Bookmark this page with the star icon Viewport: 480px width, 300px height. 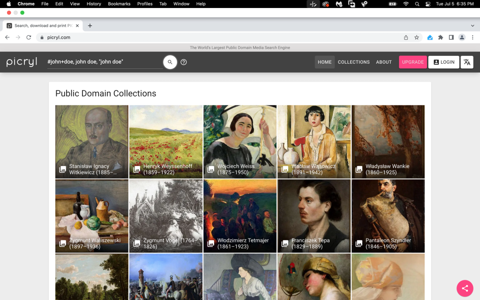pos(417,37)
